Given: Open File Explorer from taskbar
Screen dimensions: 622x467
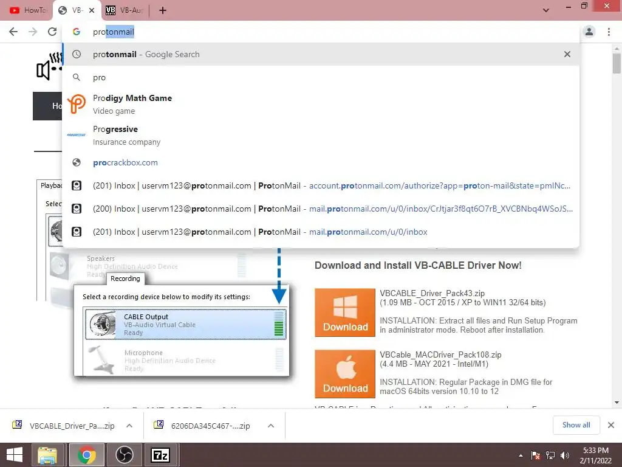Looking at the screenshot, I should [47, 455].
